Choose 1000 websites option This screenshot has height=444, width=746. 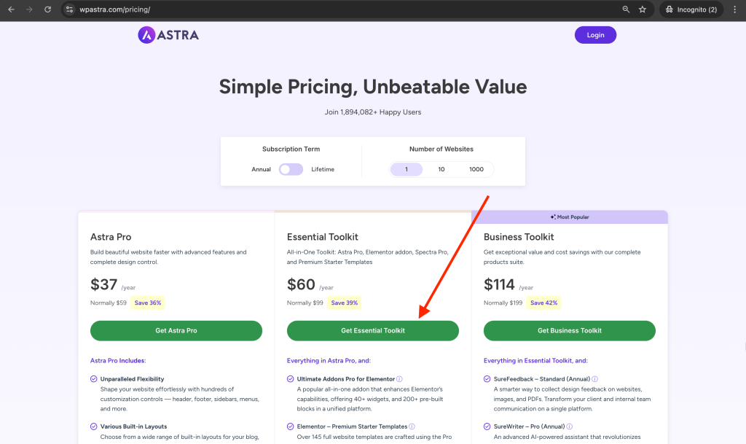point(476,169)
